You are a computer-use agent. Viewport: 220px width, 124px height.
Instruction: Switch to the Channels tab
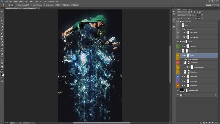[184, 10]
